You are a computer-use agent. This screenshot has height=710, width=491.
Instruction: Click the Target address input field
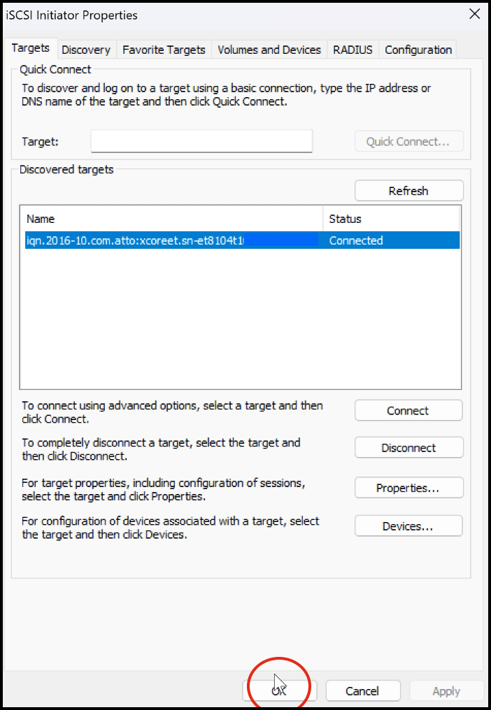click(x=201, y=141)
